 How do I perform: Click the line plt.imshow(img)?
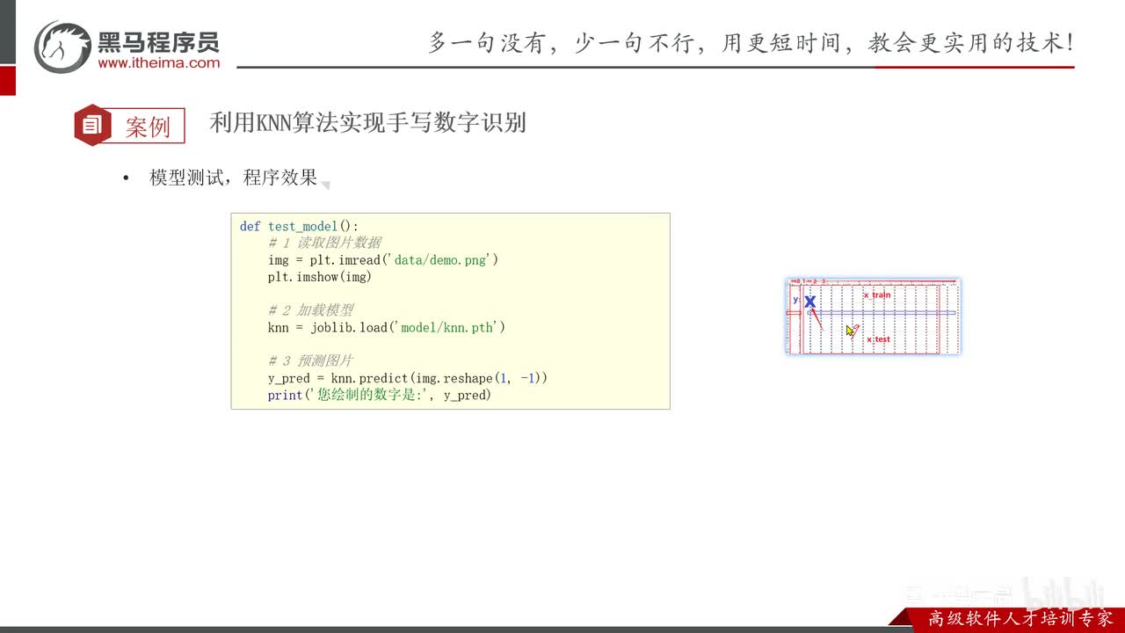point(320,277)
